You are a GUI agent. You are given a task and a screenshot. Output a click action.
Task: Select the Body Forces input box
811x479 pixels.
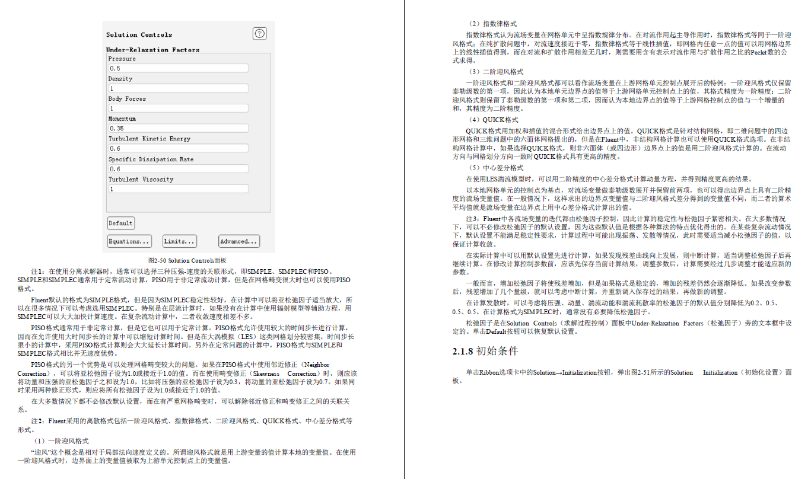[178, 108]
